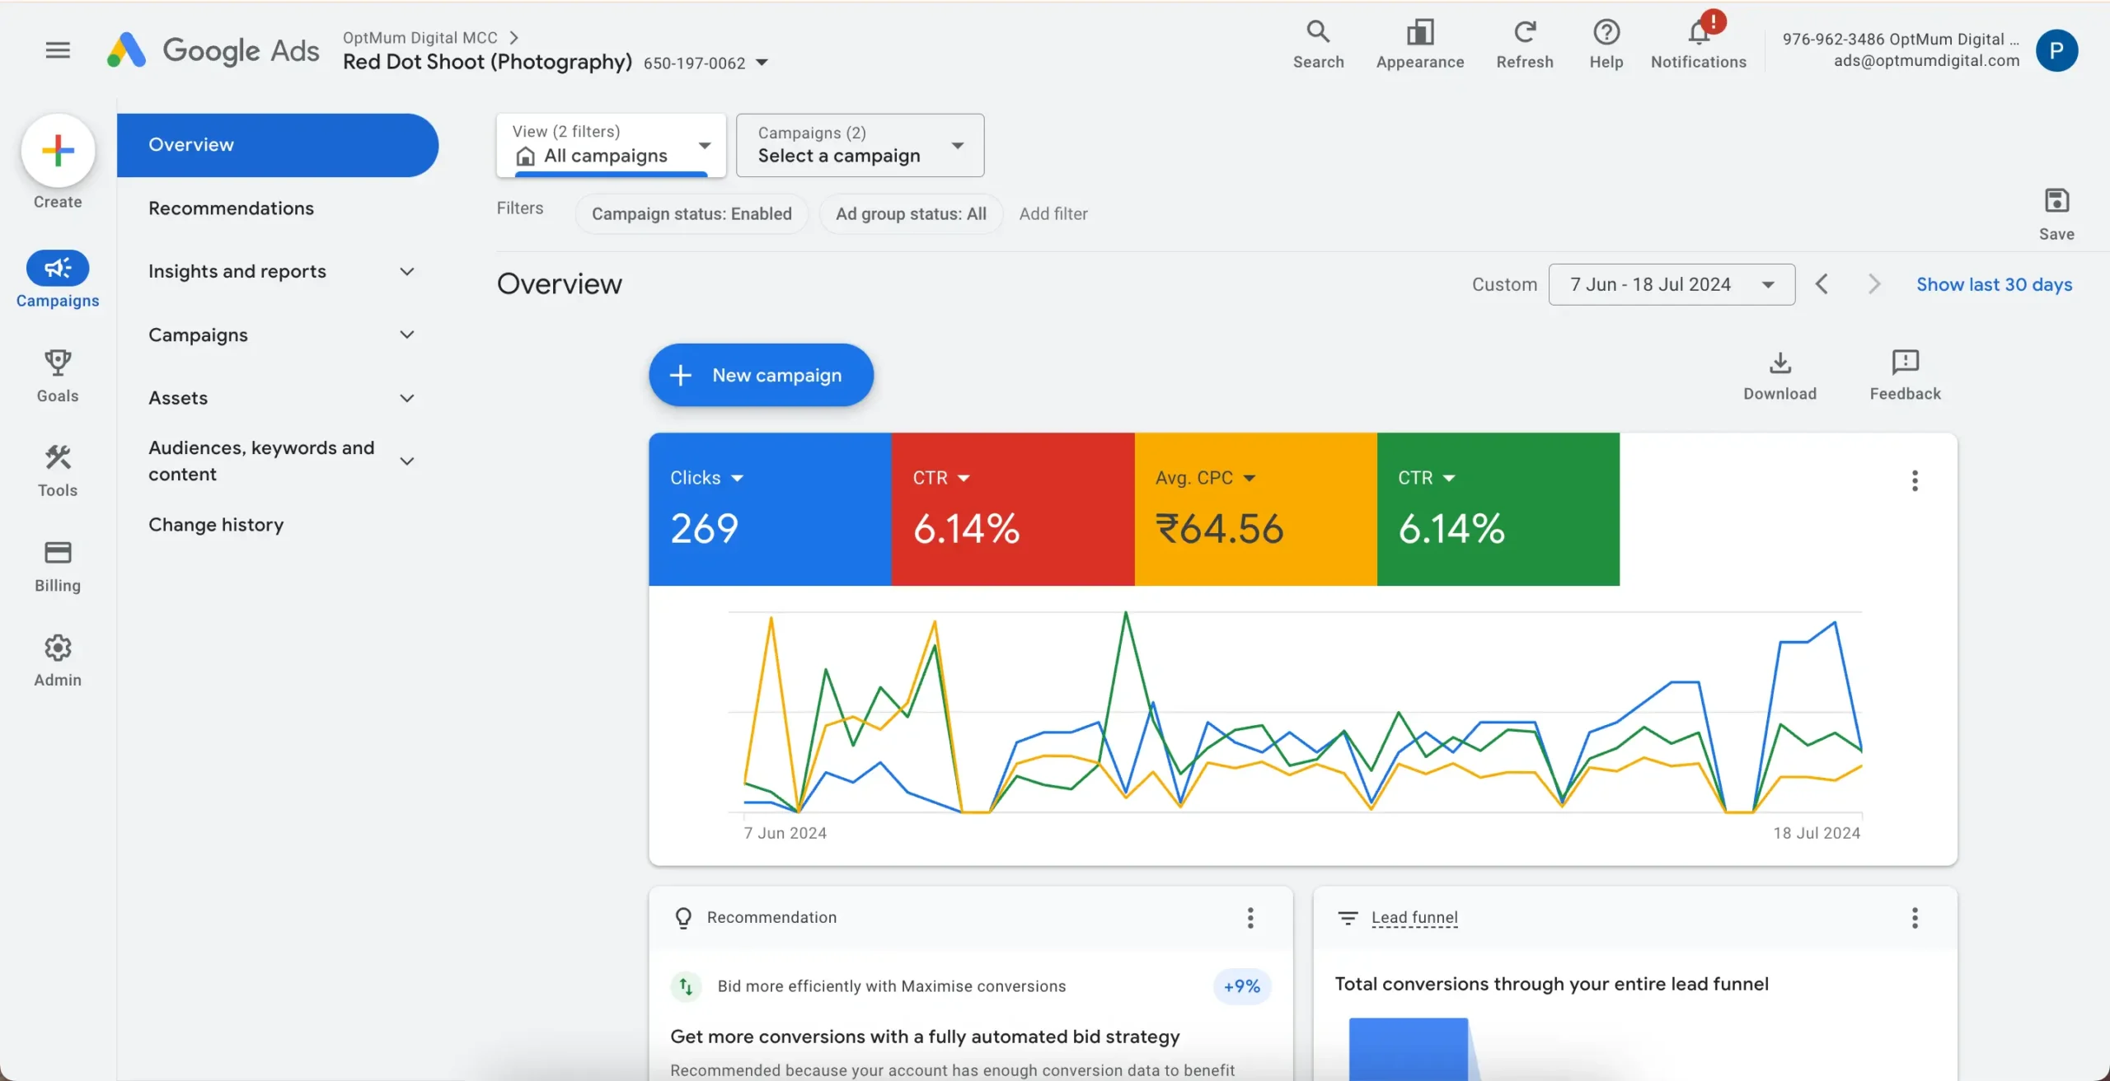Screen dimensions: 2110x1081
Task: Select the Overview sidebar item
Action: [x=277, y=145]
